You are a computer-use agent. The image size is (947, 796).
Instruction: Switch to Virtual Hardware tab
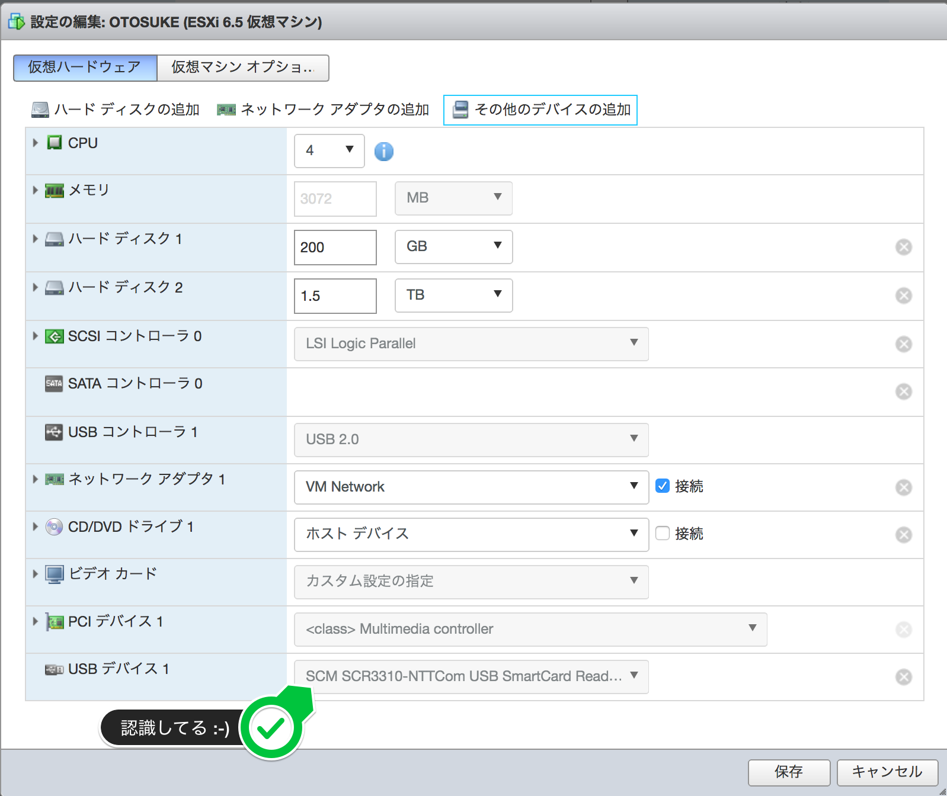85,68
